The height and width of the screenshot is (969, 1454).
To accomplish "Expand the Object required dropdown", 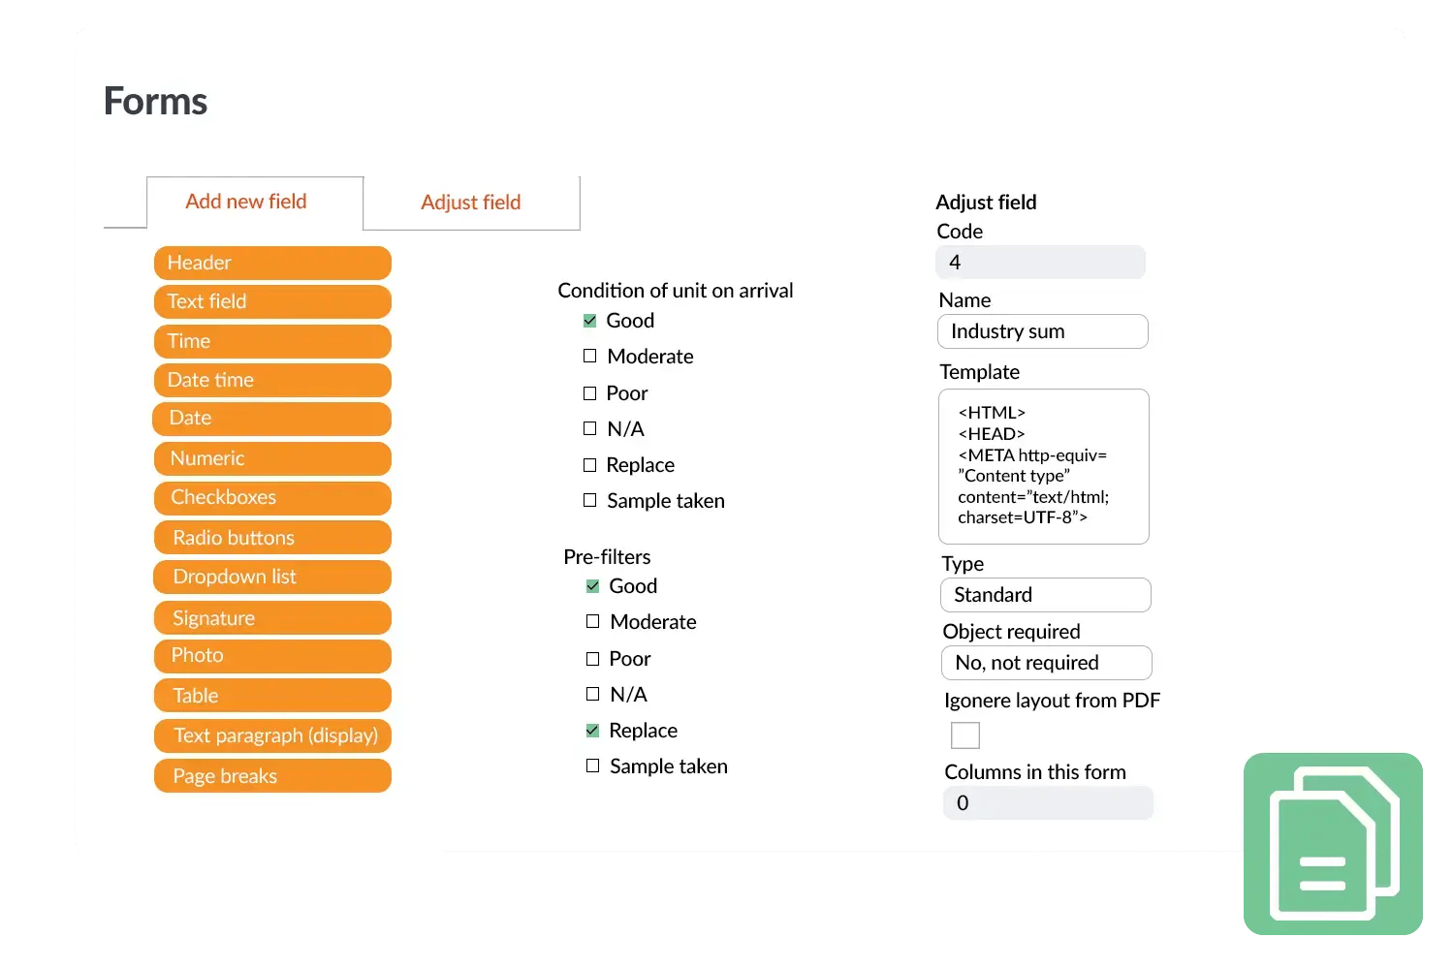I will [1046, 663].
